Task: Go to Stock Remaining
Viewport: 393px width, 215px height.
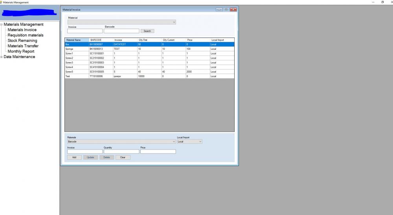Action: coord(22,41)
